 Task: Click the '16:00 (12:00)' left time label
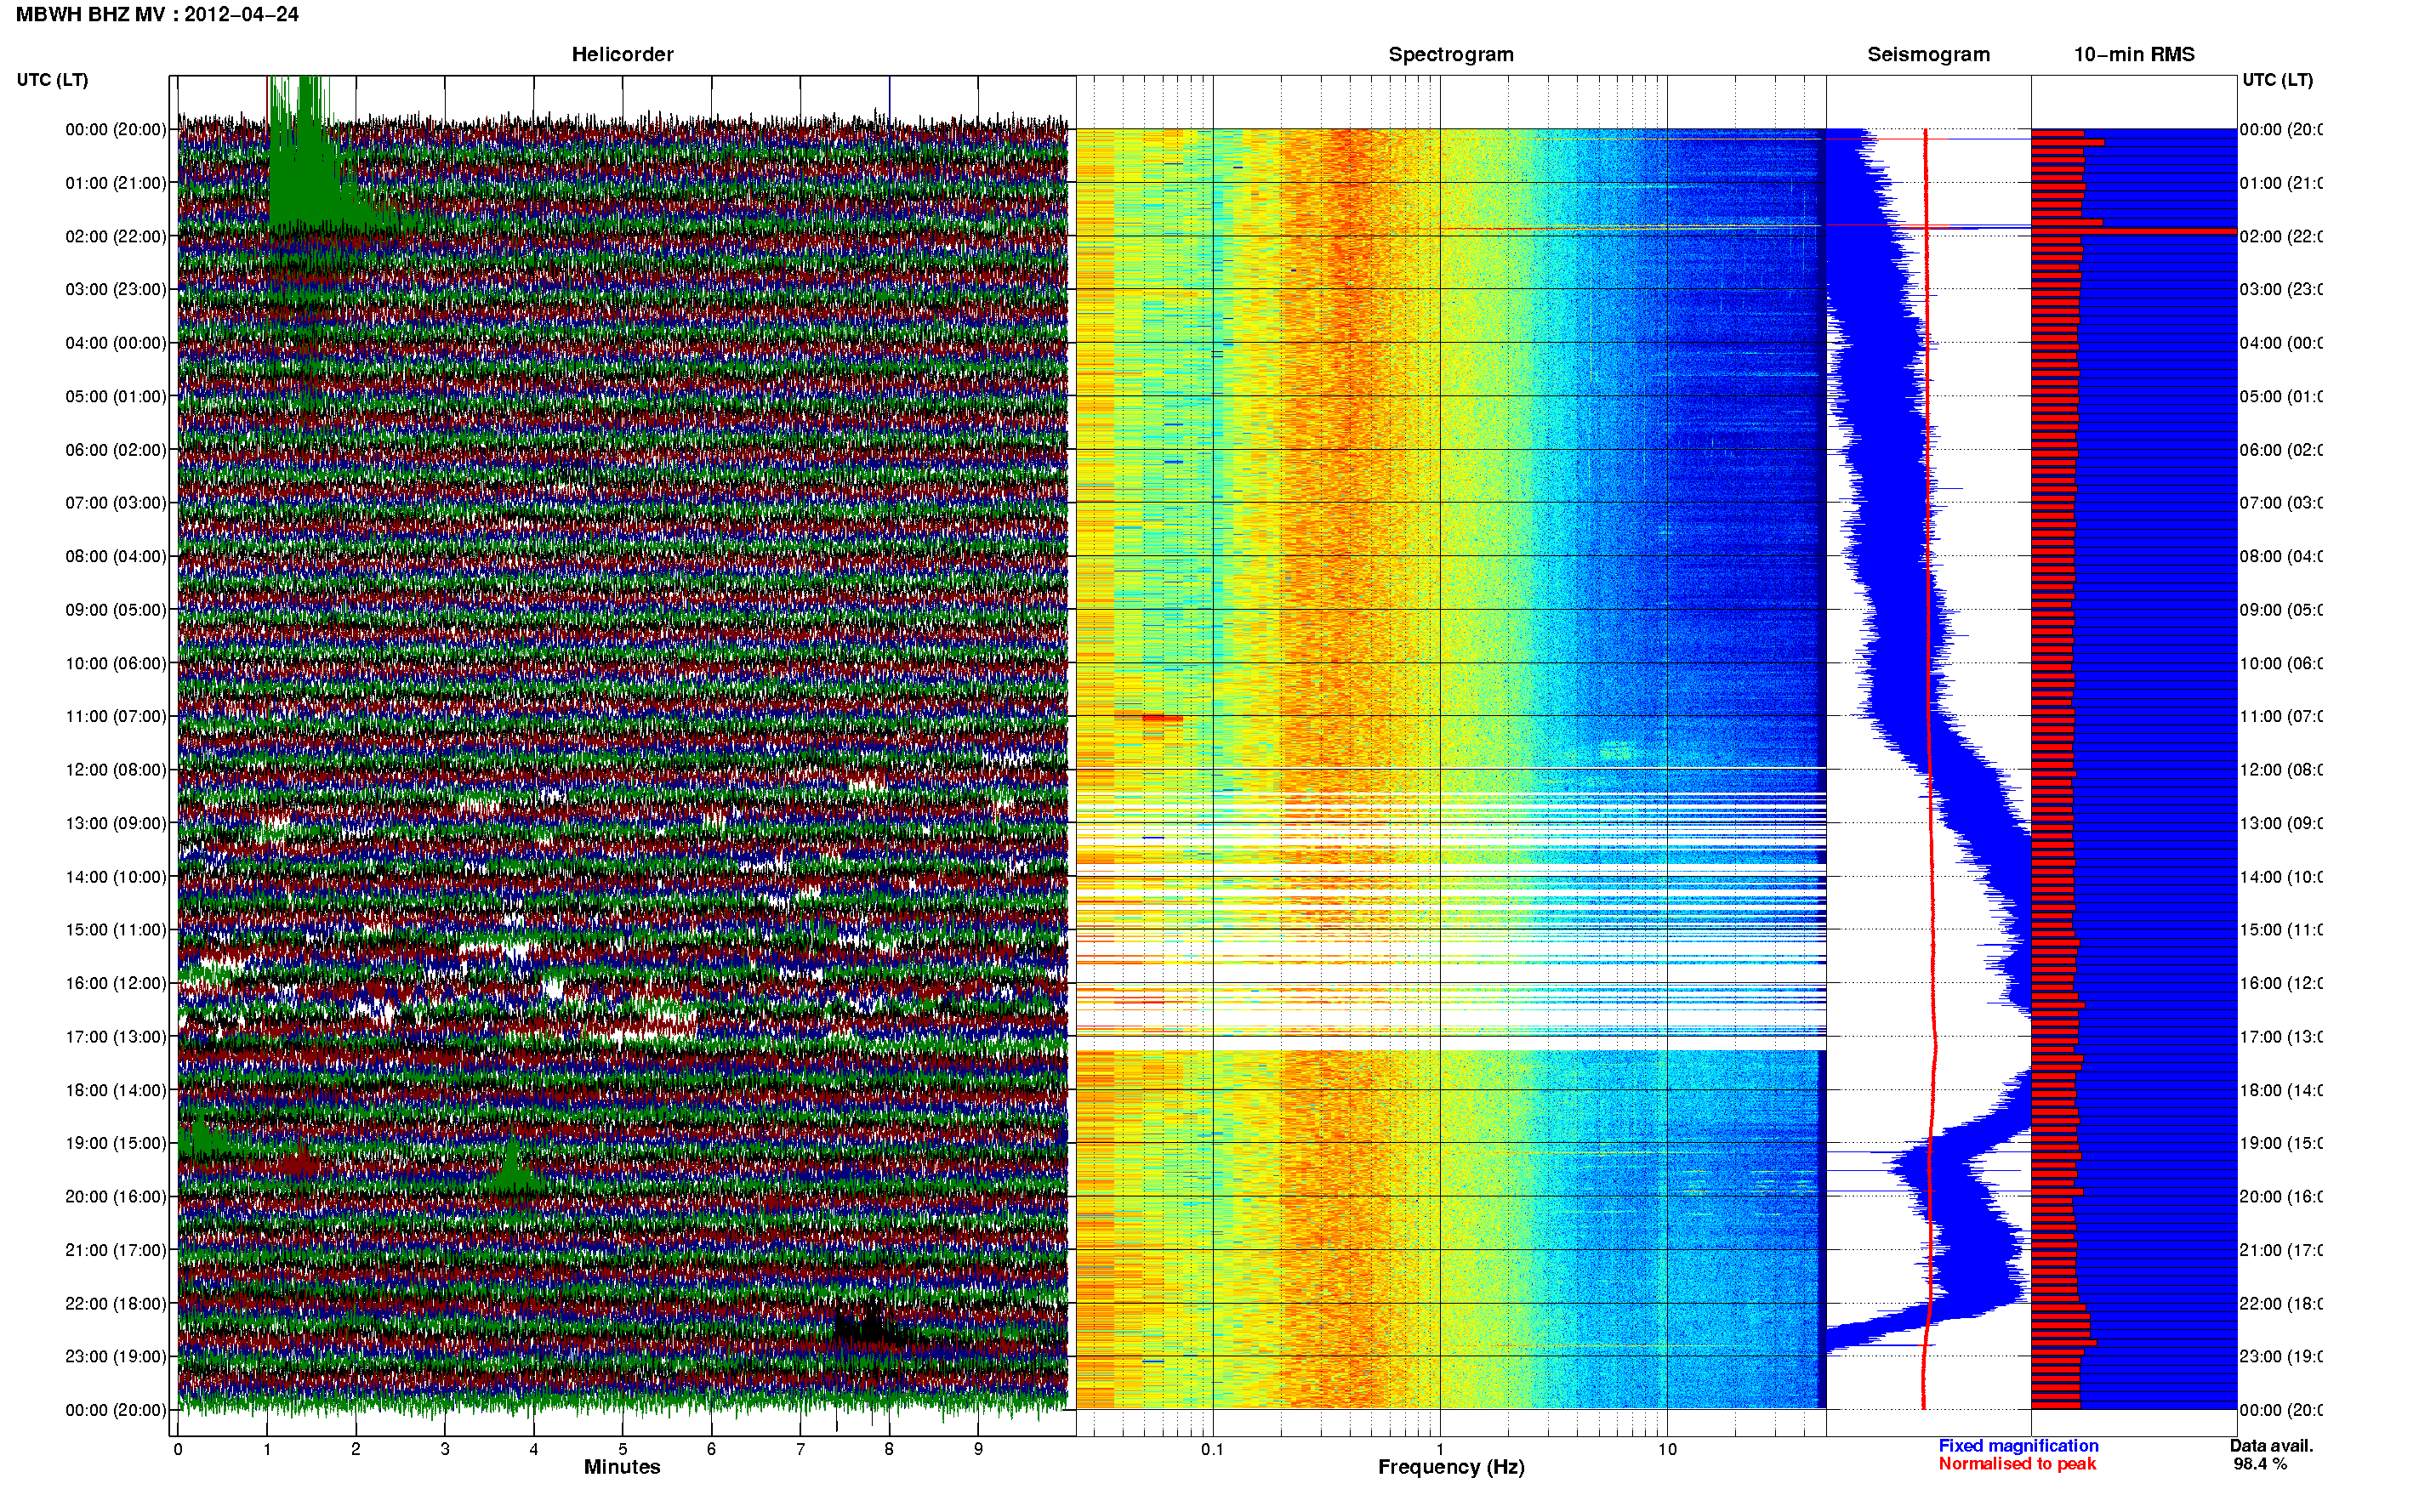(x=116, y=983)
